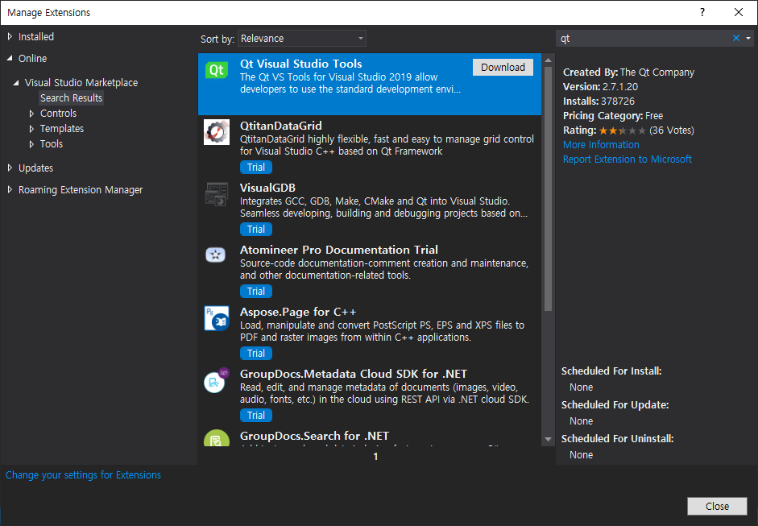Select the Updates tree label
Image resolution: width=758 pixels, height=526 pixels.
click(35, 168)
